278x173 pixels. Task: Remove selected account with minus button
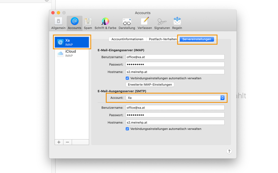point(67,142)
